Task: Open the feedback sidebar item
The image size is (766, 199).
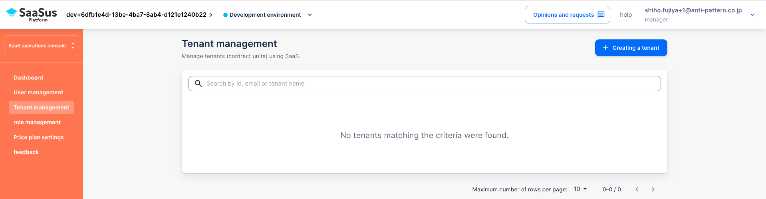Action: point(26,152)
